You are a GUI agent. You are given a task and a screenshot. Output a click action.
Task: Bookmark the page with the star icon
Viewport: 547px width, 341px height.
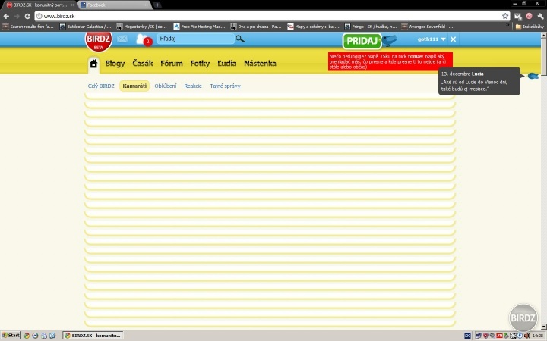505,16
